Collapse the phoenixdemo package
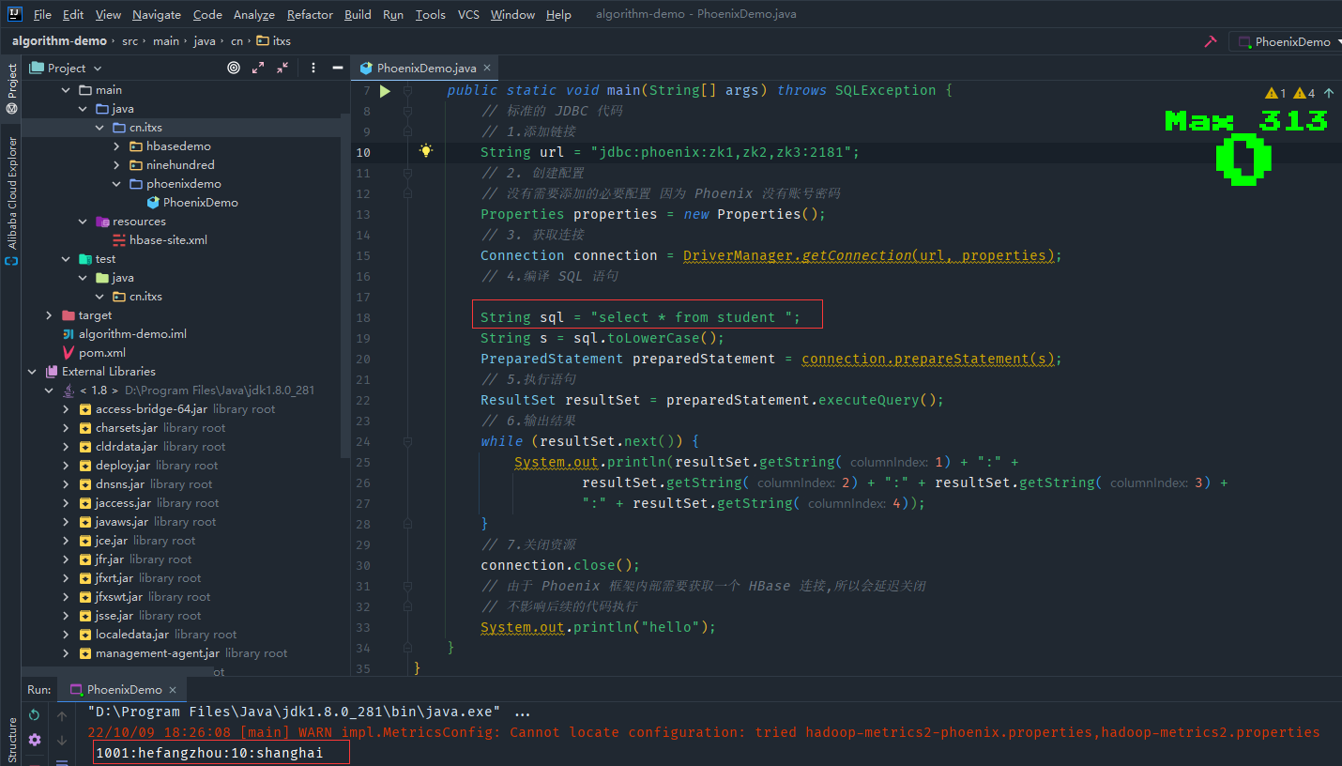The height and width of the screenshot is (766, 1342). [116, 184]
